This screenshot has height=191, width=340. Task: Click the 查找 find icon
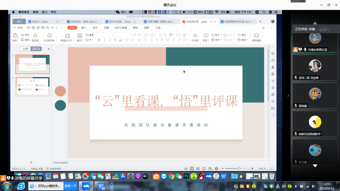click(x=239, y=35)
